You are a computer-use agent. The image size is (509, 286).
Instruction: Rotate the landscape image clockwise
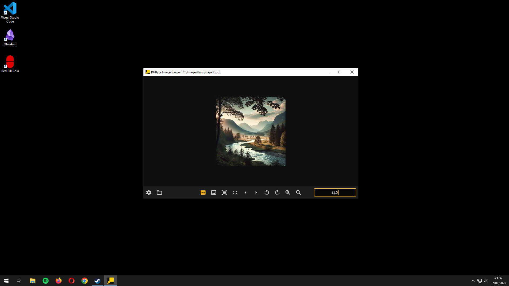click(277, 193)
